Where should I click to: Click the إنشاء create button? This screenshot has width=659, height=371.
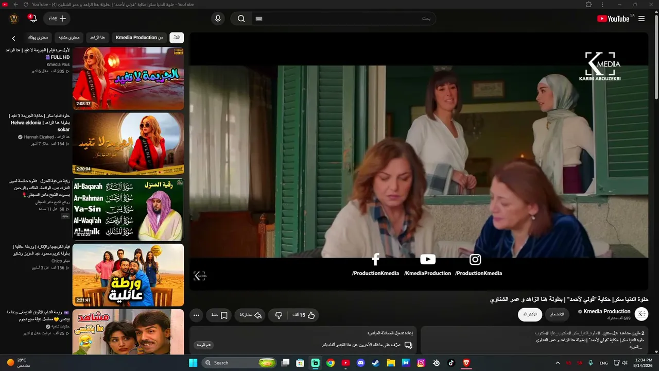pos(57,19)
